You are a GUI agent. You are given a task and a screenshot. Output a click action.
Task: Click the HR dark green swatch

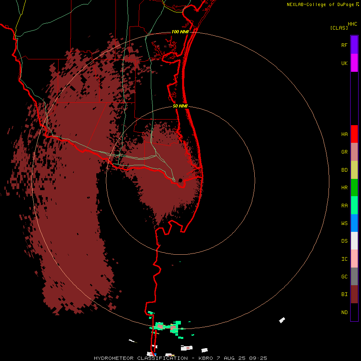pyautogui.click(x=354, y=188)
